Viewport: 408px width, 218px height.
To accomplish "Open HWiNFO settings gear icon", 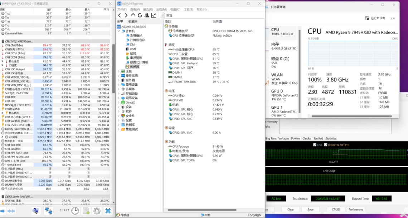I will (97, 211).
